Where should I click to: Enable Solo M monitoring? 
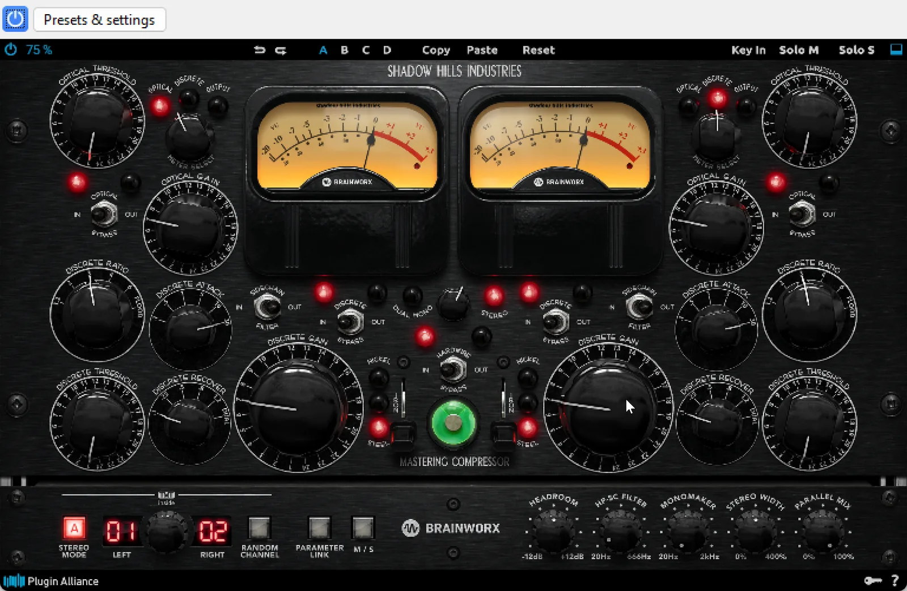tap(799, 50)
